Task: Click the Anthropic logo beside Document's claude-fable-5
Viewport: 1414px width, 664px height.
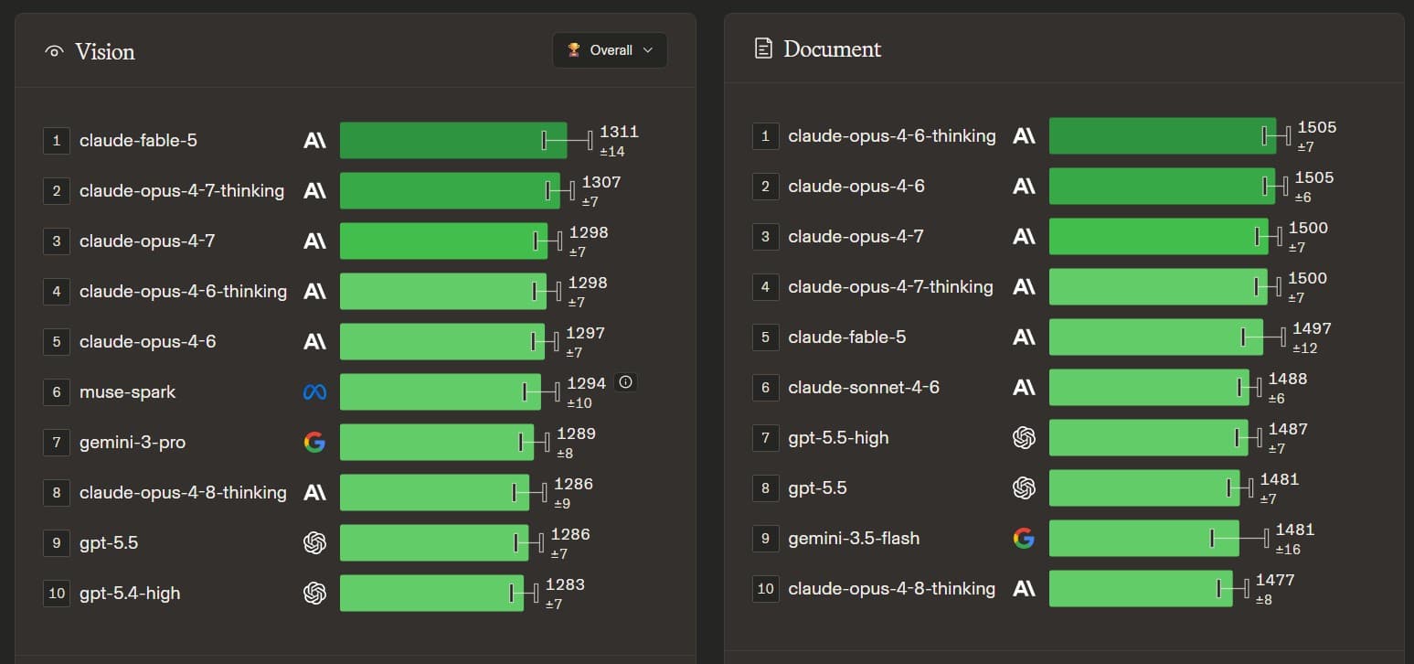Action: coord(1024,337)
